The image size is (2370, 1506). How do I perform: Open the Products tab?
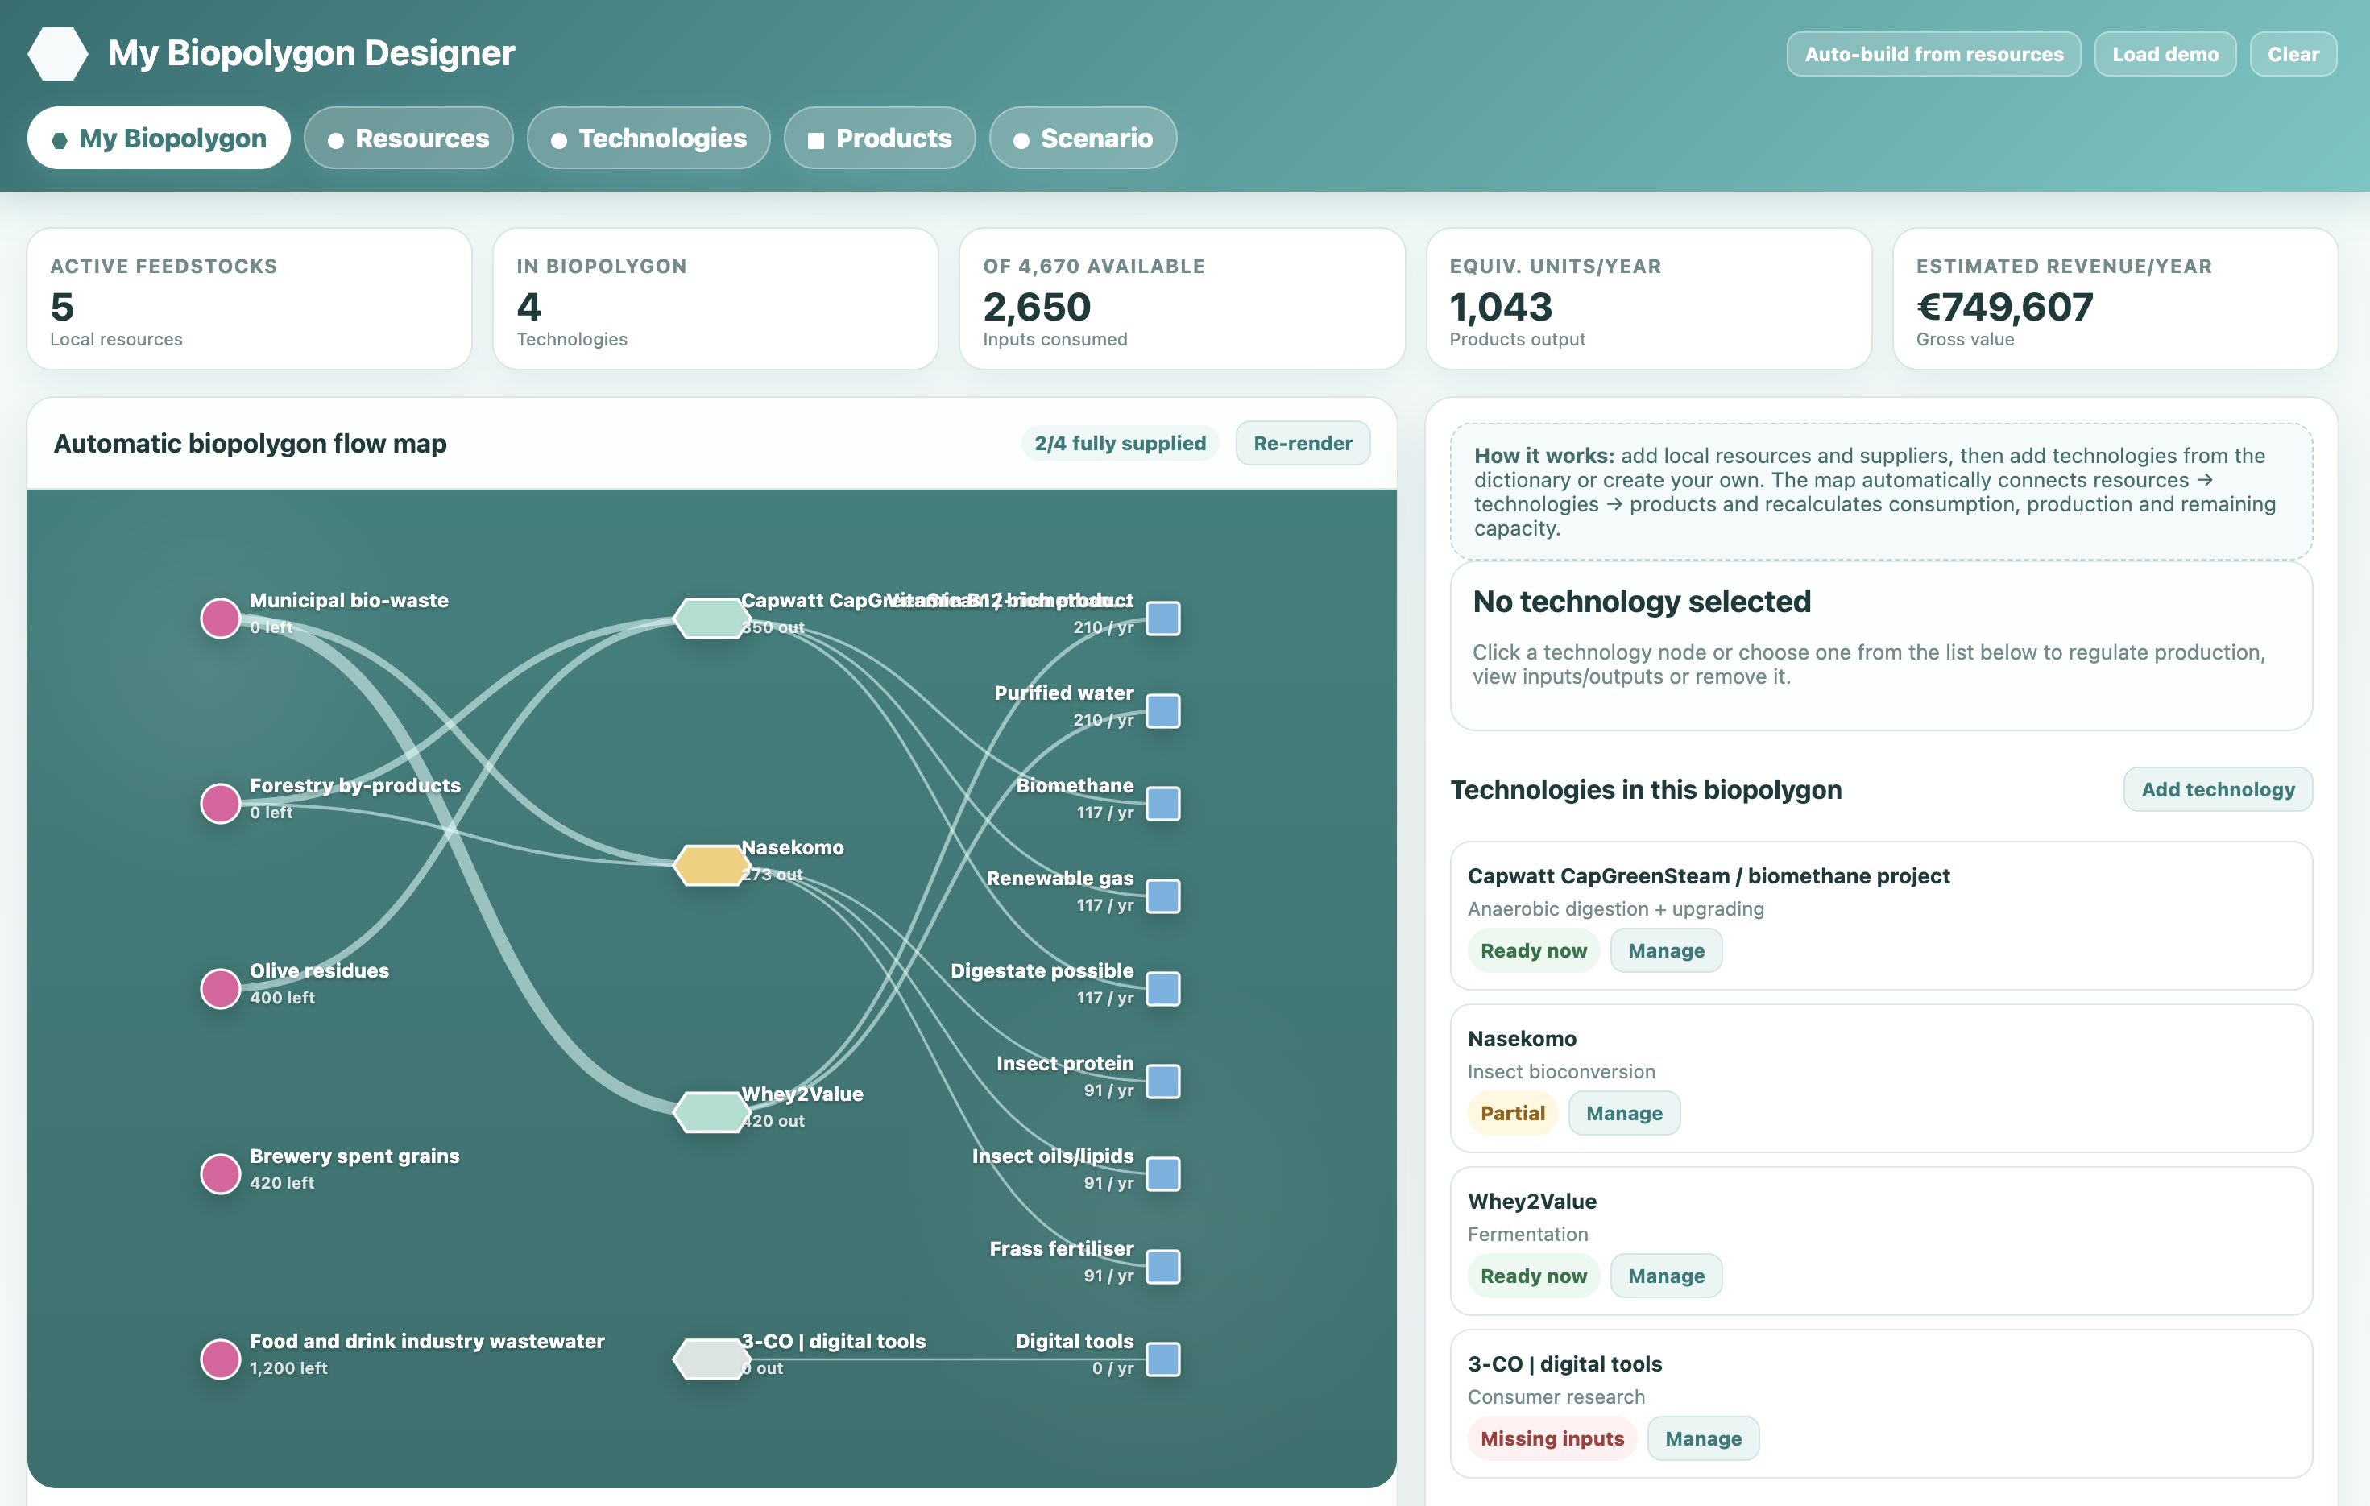(880, 138)
